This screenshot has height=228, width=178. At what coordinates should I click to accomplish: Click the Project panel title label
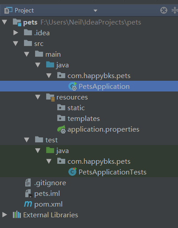tap(24, 11)
